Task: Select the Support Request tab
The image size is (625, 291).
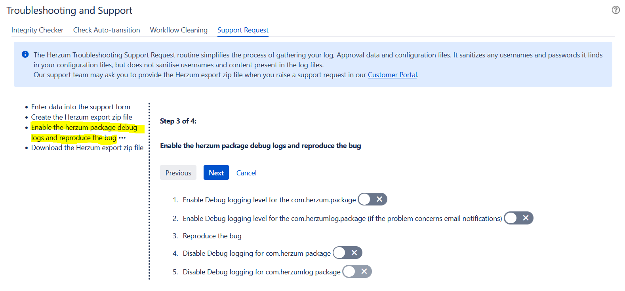Action: point(243,30)
